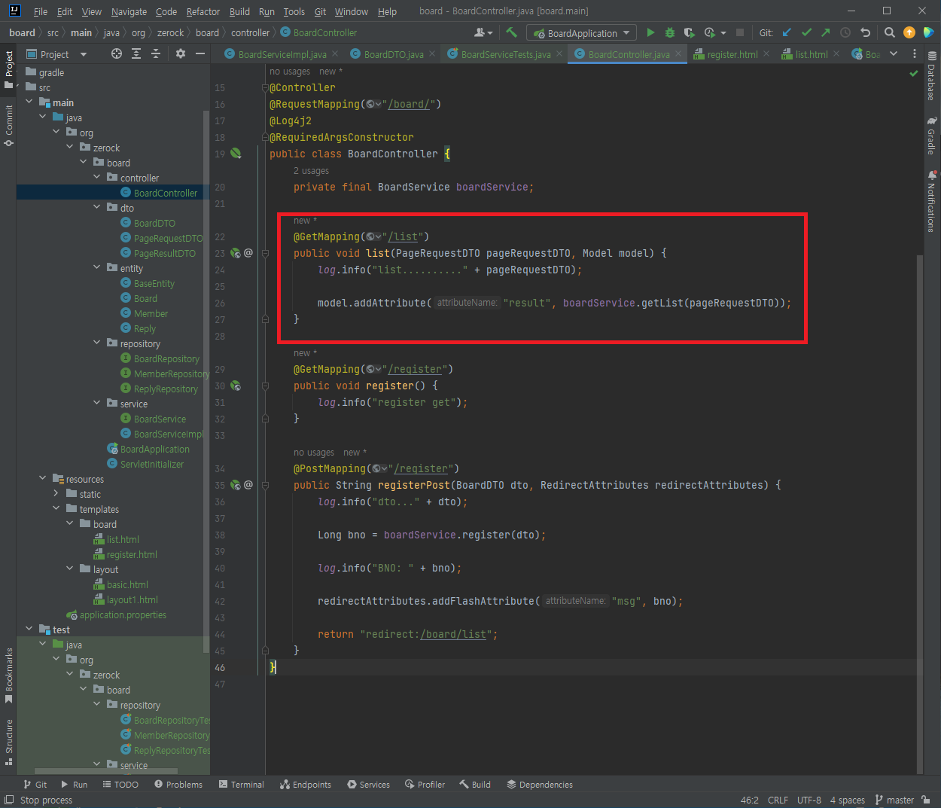Toggle read-only lock icon in status bar
The image size is (941, 808).
[x=926, y=800]
